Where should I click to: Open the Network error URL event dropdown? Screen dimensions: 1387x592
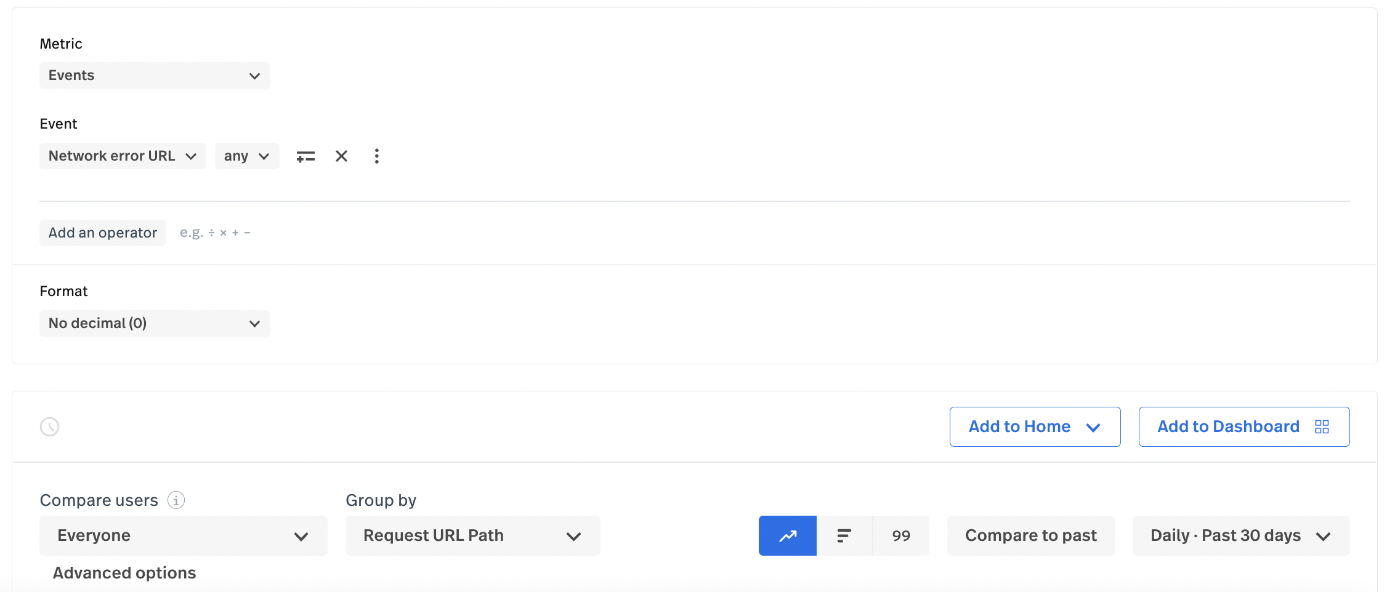click(x=123, y=156)
